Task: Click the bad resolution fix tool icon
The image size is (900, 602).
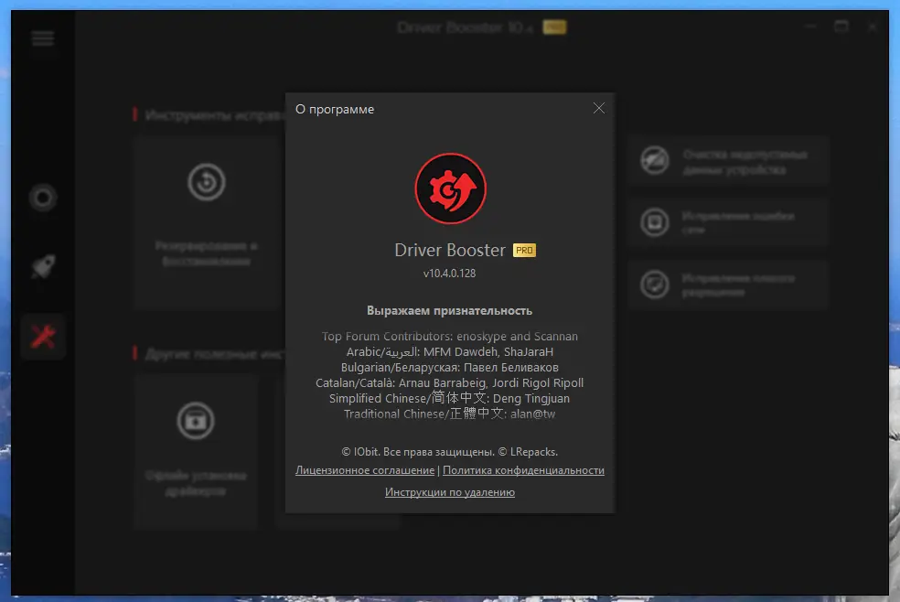Action: pos(654,285)
